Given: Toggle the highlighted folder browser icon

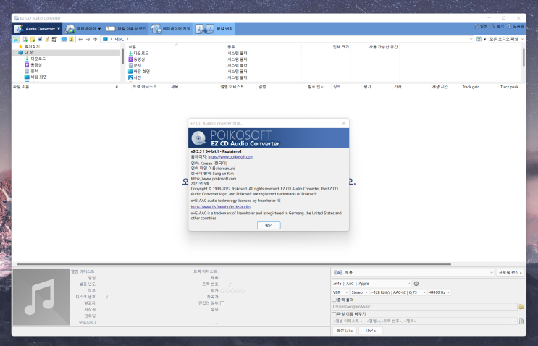Looking at the screenshot, I should point(16,39).
